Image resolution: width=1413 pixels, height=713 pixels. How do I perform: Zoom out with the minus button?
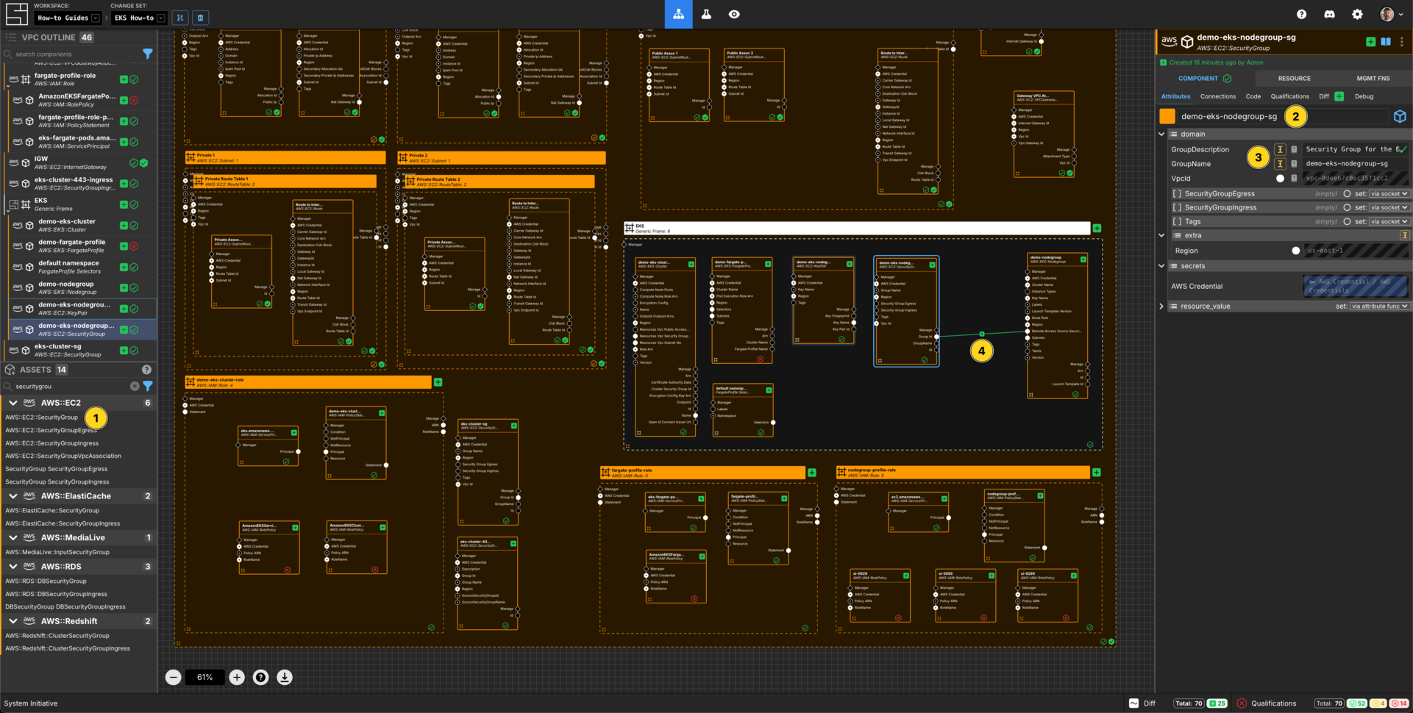point(173,677)
